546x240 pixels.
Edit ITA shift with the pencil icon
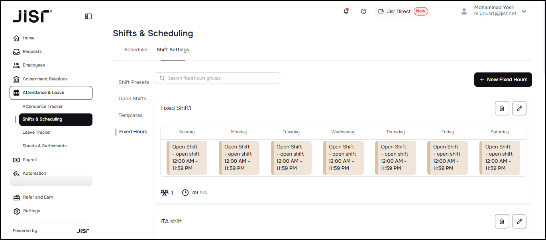(519, 221)
